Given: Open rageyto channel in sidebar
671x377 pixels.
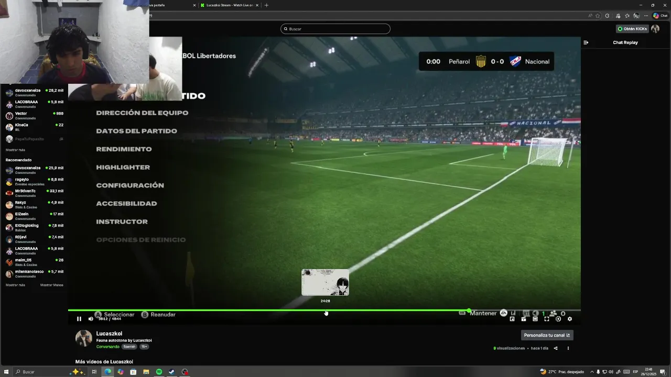Looking at the screenshot, I should [x=34, y=181].
